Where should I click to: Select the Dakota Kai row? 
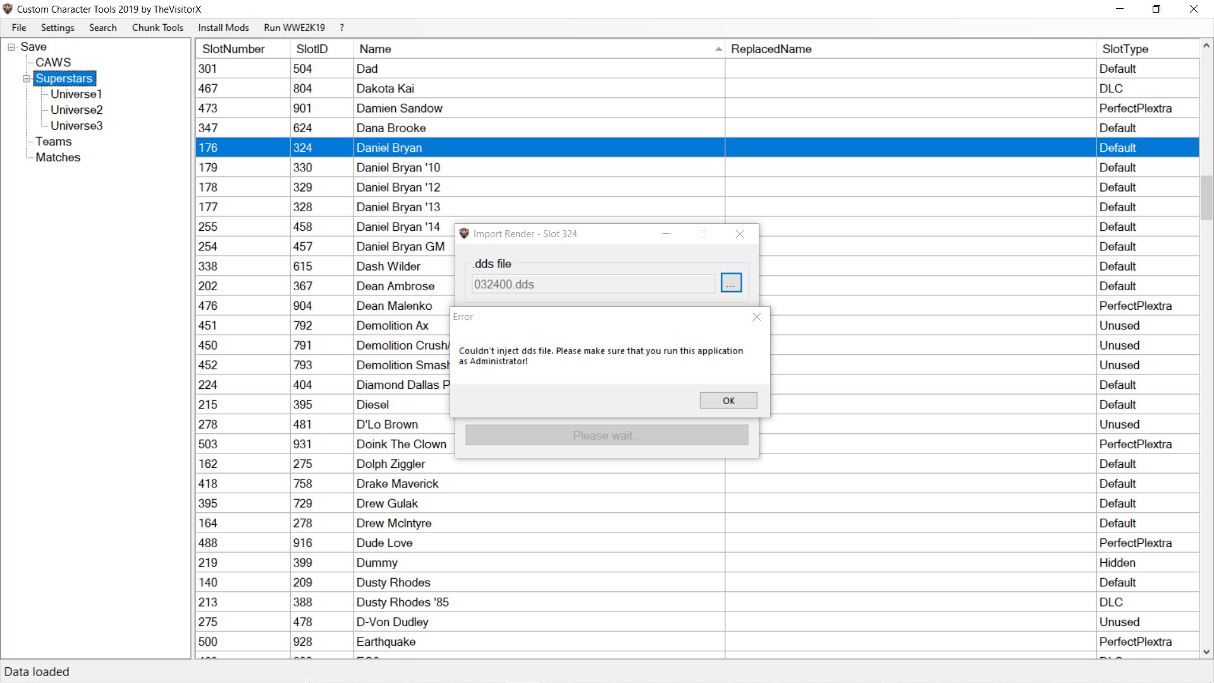tap(697, 89)
